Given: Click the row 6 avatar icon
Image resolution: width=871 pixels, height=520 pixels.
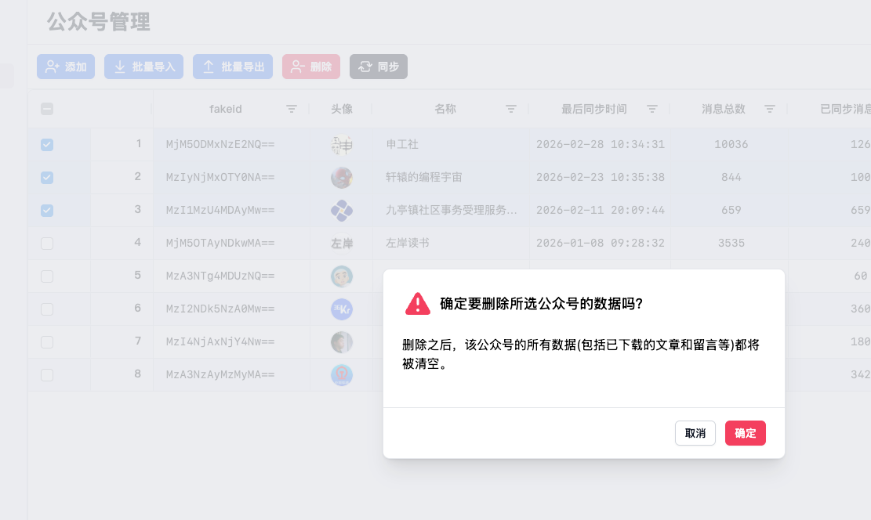Looking at the screenshot, I should 342,309.
